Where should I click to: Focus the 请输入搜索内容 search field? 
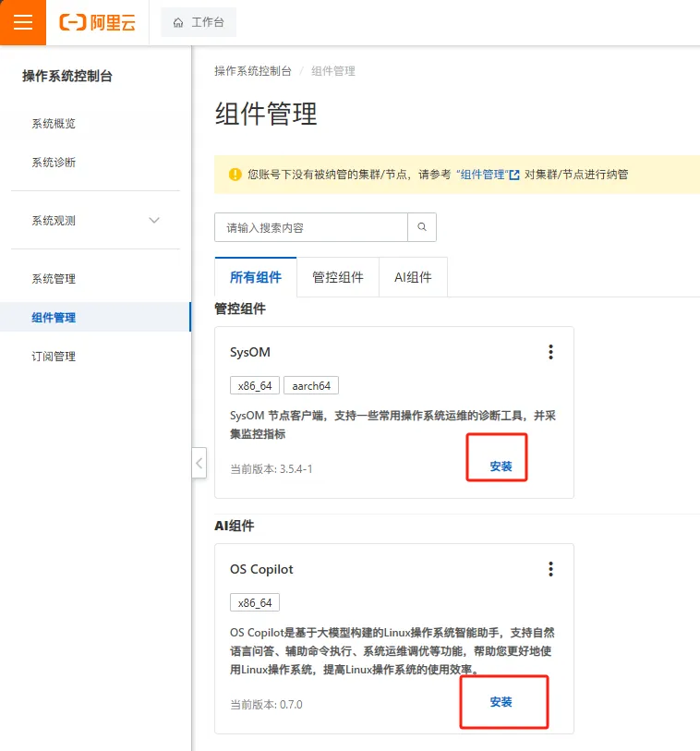[311, 227]
